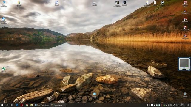The image size is (191, 107).
Task: Open File Explorer from the taskbar
Action: (32, 105)
